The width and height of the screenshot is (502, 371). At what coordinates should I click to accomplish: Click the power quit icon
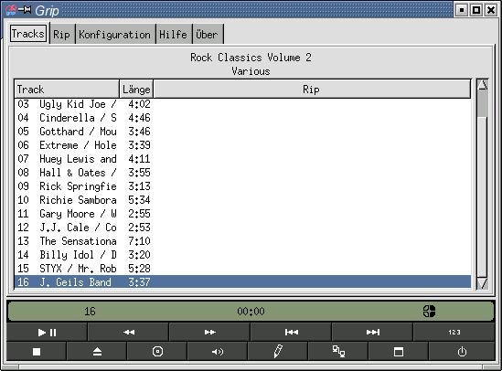pos(462,352)
